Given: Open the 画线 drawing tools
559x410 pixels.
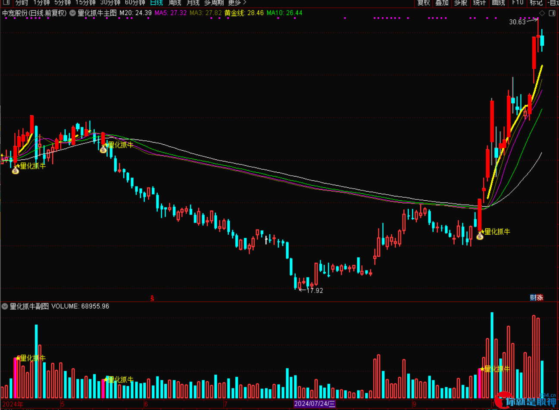Looking at the screenshot, I should click(x=498, y=3).
